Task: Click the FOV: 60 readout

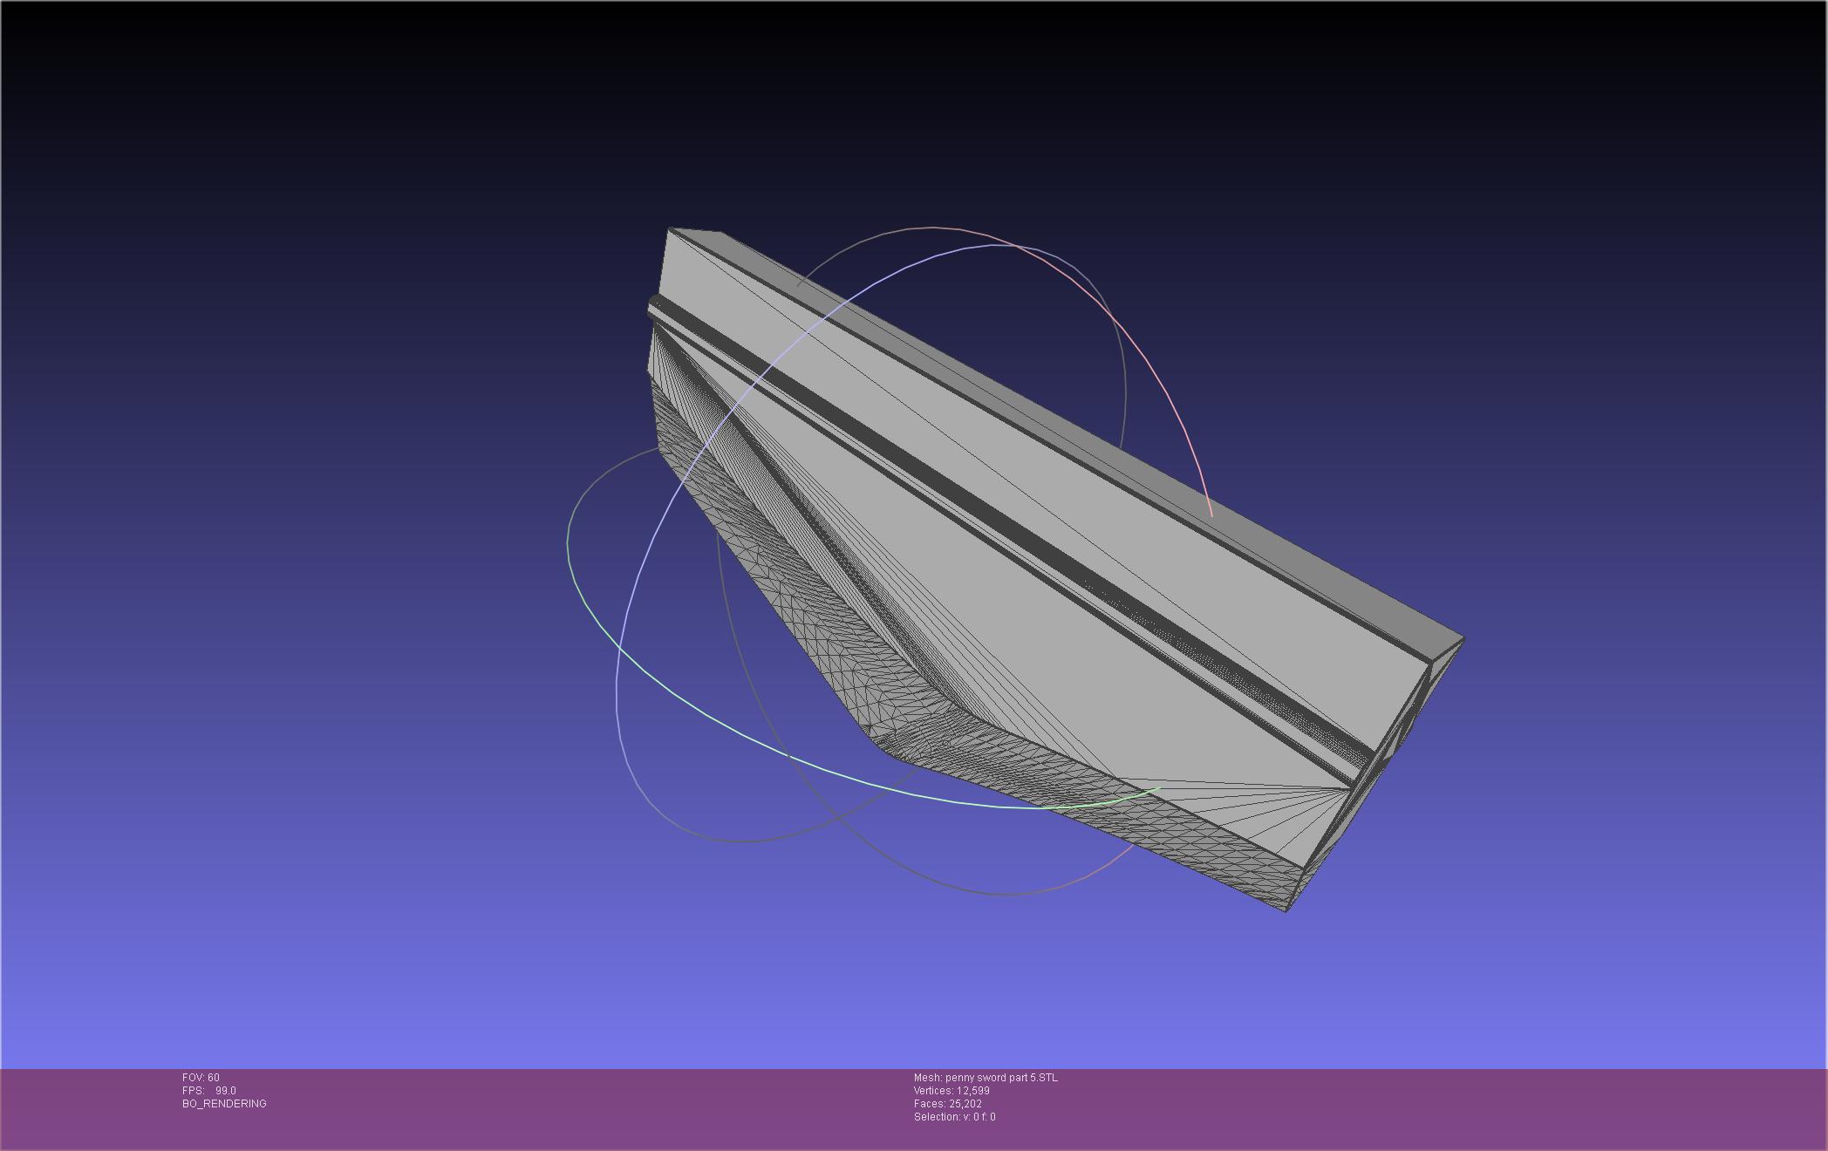Action: 201,1078
